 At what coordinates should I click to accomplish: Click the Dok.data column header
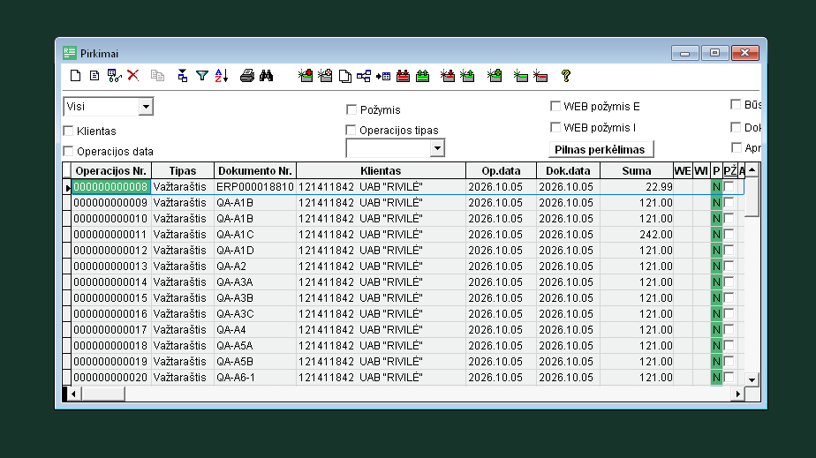click(x=569, y=170)
